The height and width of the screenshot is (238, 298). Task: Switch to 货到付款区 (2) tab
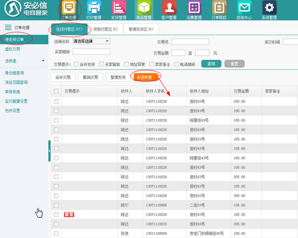(x=105, y=29)
